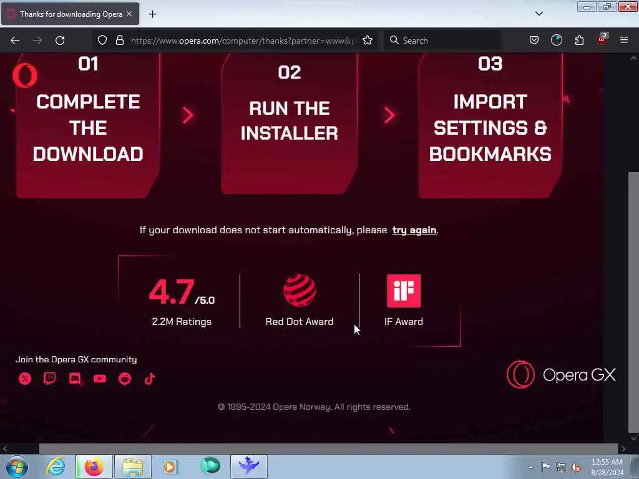Close the Thanks for downloading Opera tab
This screenshot has width=639, height=479.
tap(129, 14)
